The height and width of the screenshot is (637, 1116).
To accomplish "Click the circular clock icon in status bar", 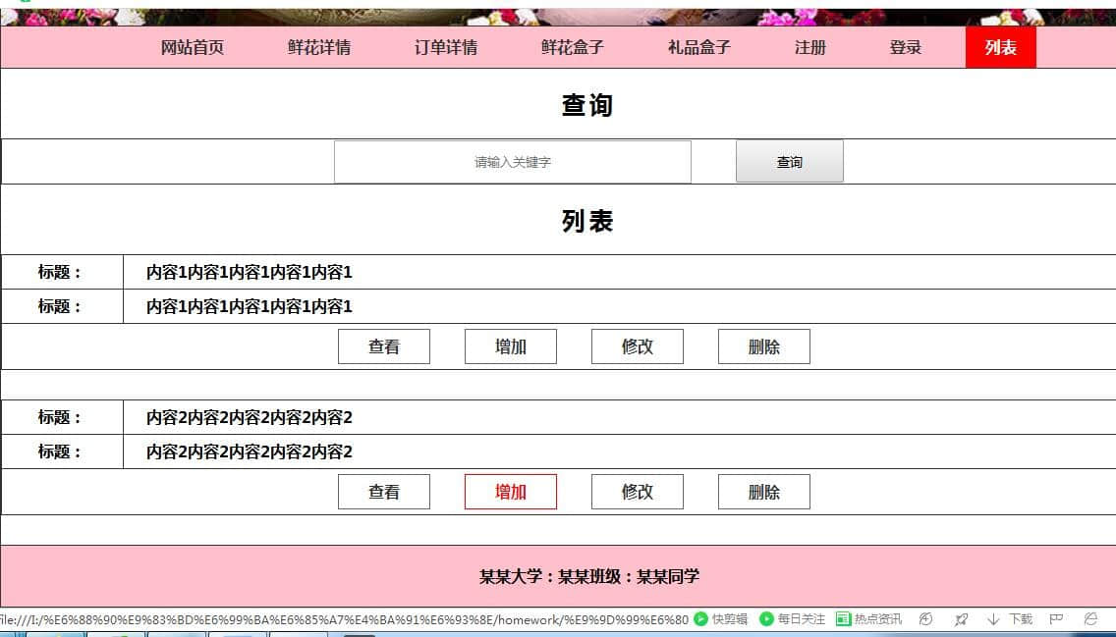I will (925, 619).
